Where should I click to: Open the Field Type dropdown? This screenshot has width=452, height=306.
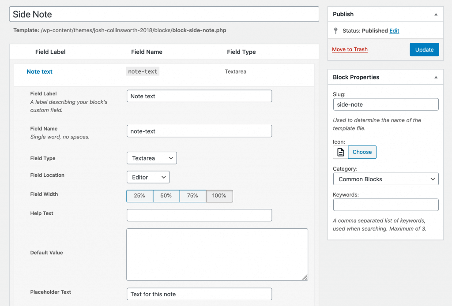pos(151,158)
